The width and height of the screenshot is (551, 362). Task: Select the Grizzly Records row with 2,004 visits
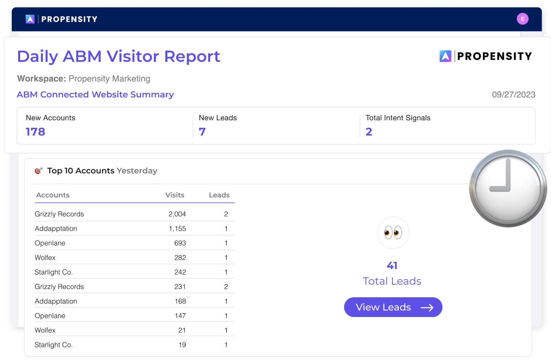[x=126, y=214]
